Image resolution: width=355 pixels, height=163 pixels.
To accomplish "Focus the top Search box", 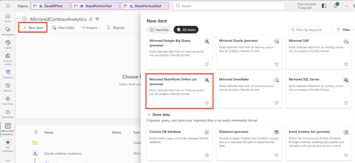I will pos(229,6).
